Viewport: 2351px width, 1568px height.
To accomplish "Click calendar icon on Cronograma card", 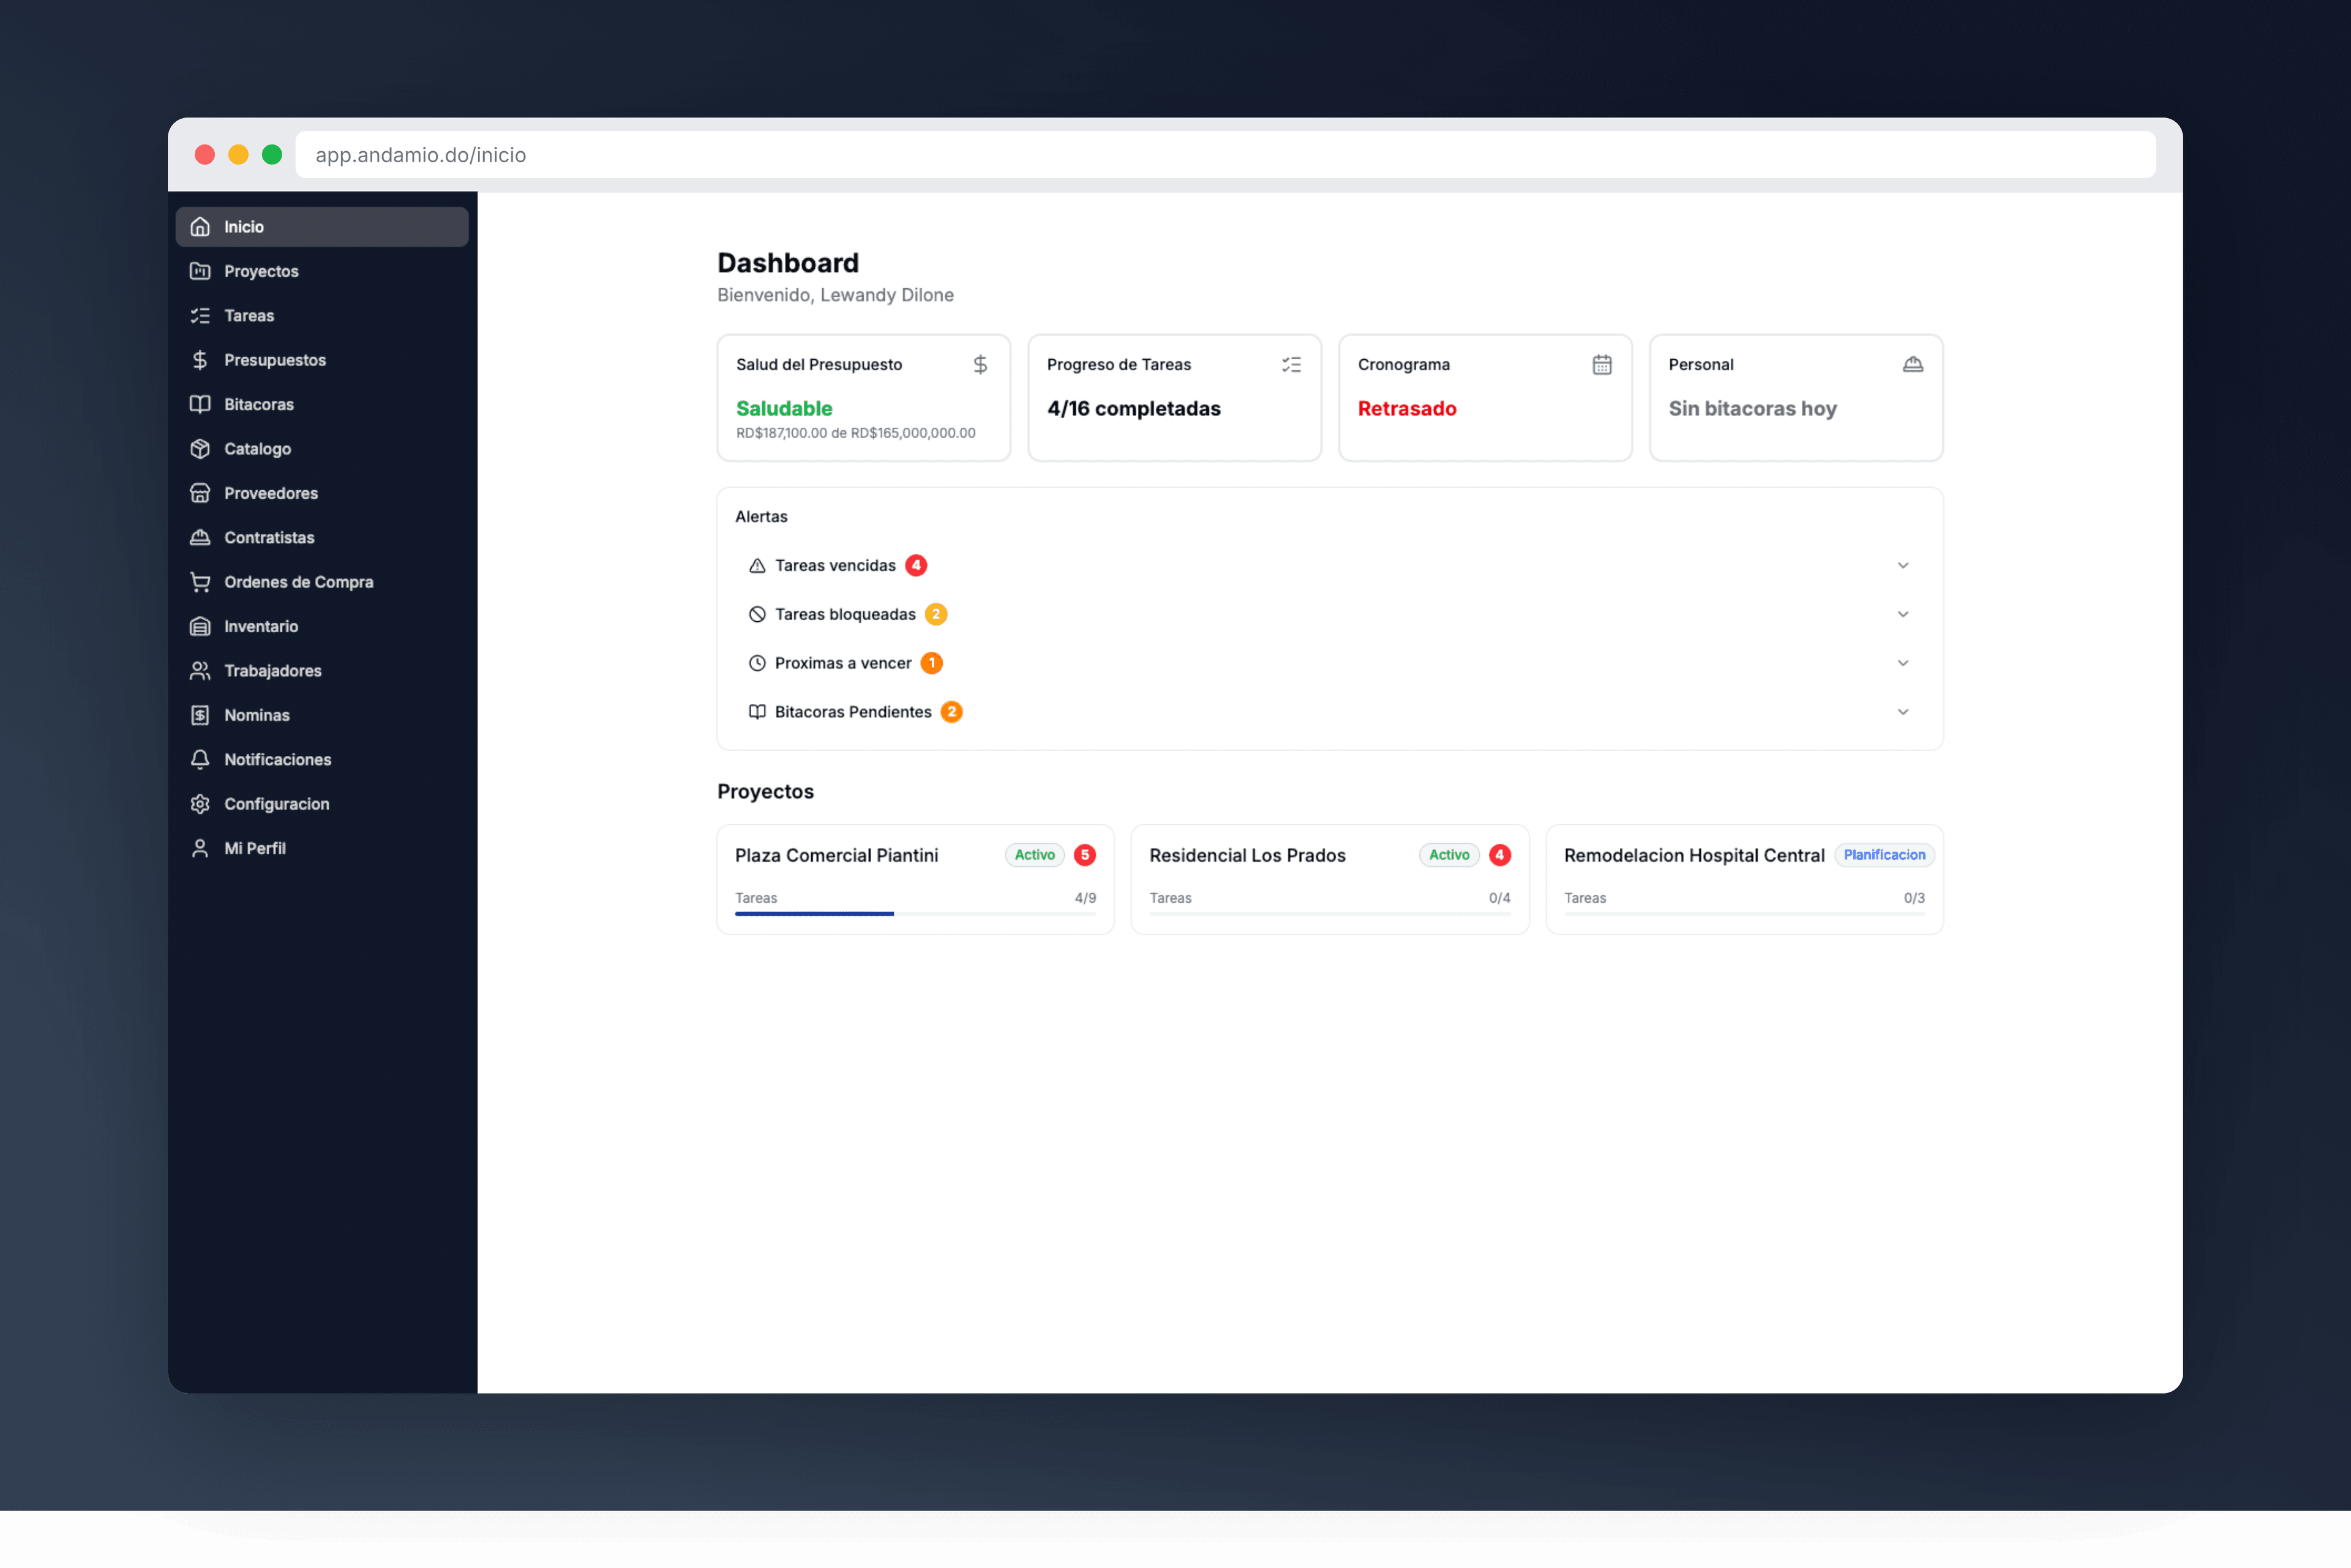I will [1602, 365].
